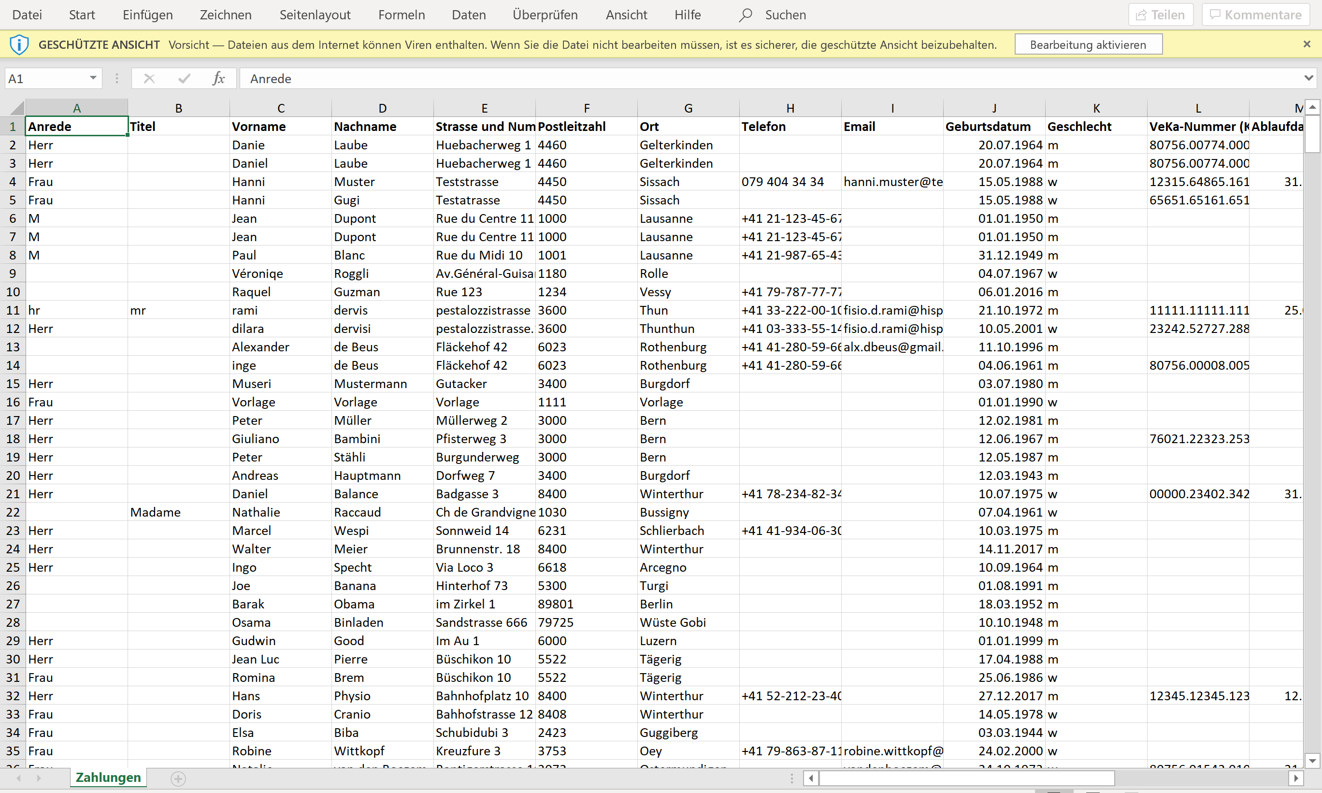
Task: Click the Suchen magnifier search icon
Action: pyautogui.click(x=746, y=15)
